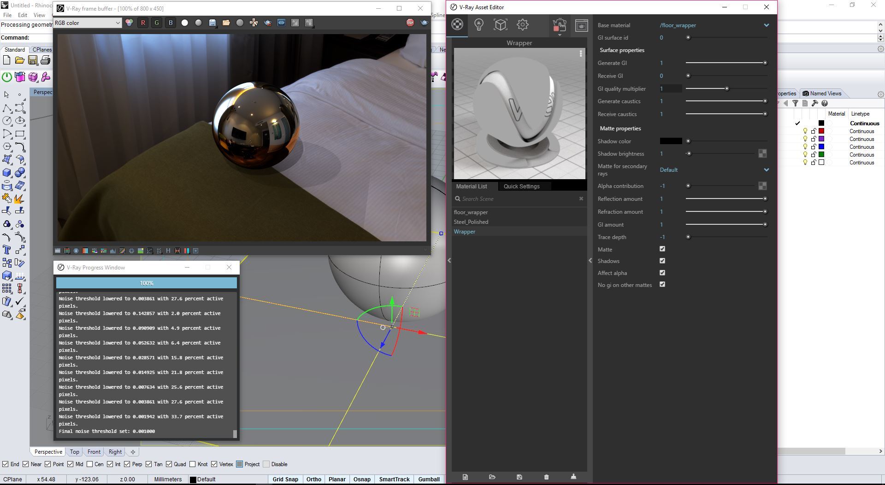Viewport: 885px width, 485px height.
Task: Toggle Ortho in status bar
Action: tap(314, 479)
